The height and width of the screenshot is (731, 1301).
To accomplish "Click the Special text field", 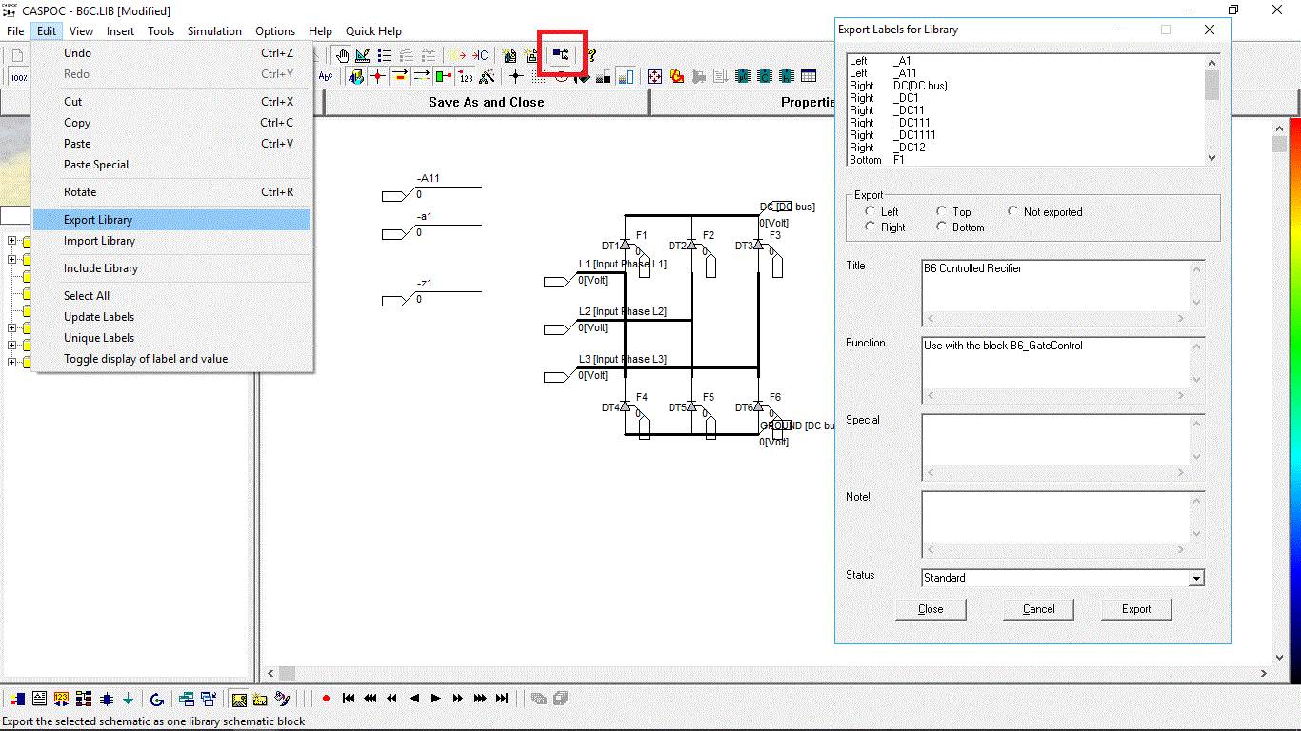I will point(1055,440).
